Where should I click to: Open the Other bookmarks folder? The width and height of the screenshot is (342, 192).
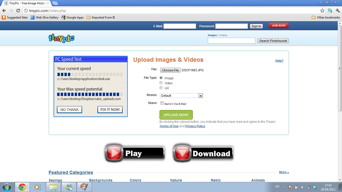326,17
